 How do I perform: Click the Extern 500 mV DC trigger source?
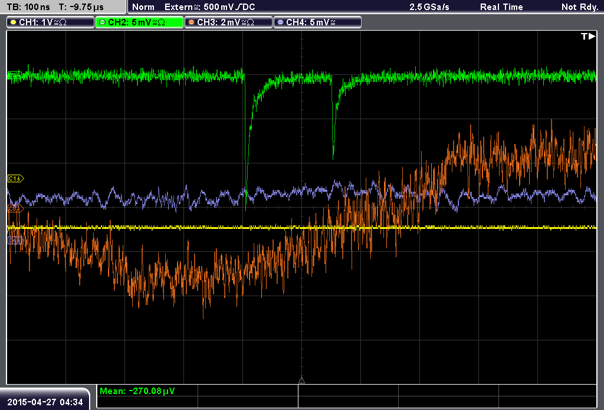(x=209, y=7)
